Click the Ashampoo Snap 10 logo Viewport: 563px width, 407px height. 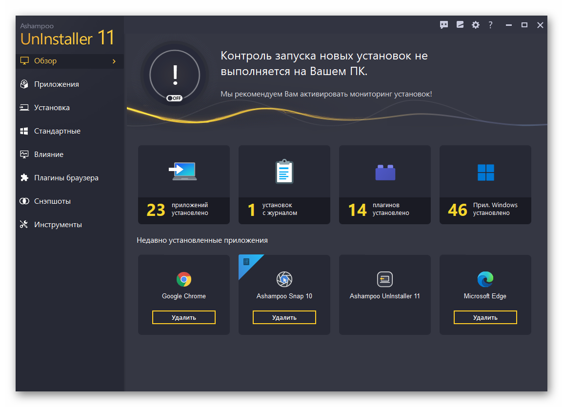click(284, 279)
